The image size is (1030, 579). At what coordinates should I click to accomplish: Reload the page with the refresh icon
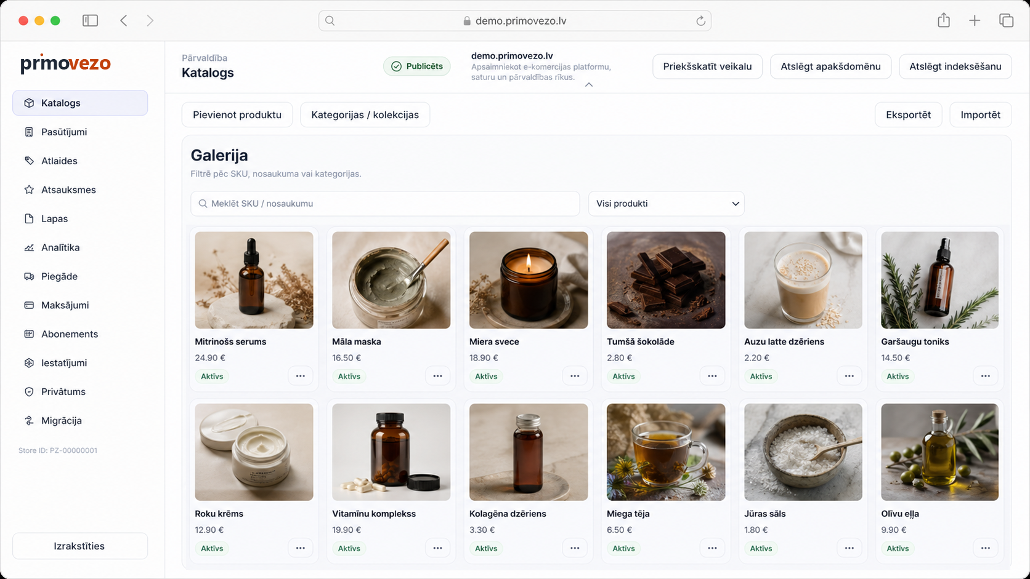point(700,21)
